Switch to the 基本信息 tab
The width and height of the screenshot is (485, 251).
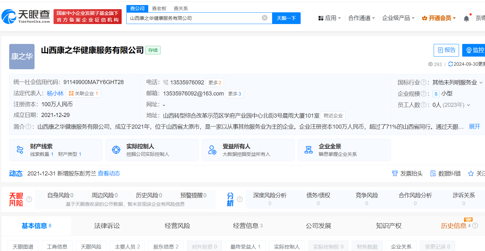[36, 226]
